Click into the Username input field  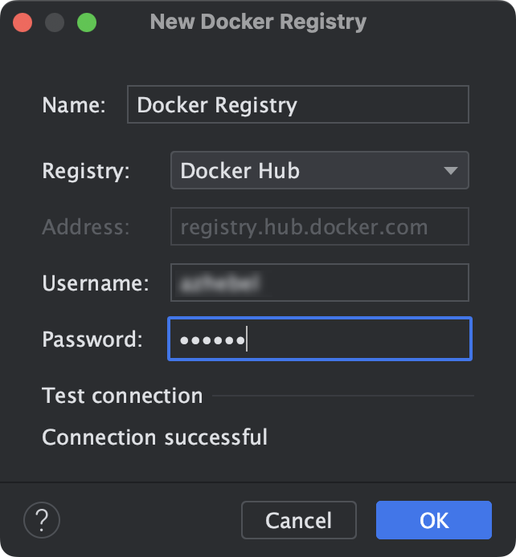pos(320,283)
